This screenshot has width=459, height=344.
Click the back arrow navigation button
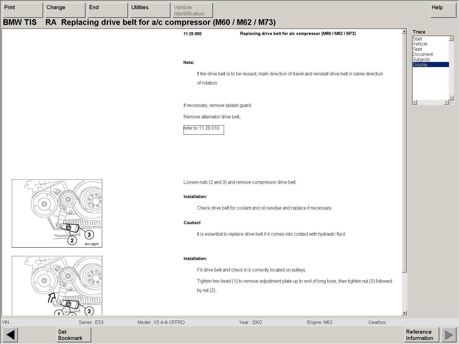pyautogui.click(x=10, y=335)
